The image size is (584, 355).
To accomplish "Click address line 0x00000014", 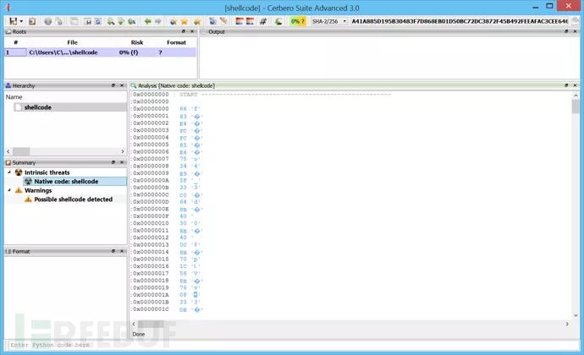I will point(151,252).
